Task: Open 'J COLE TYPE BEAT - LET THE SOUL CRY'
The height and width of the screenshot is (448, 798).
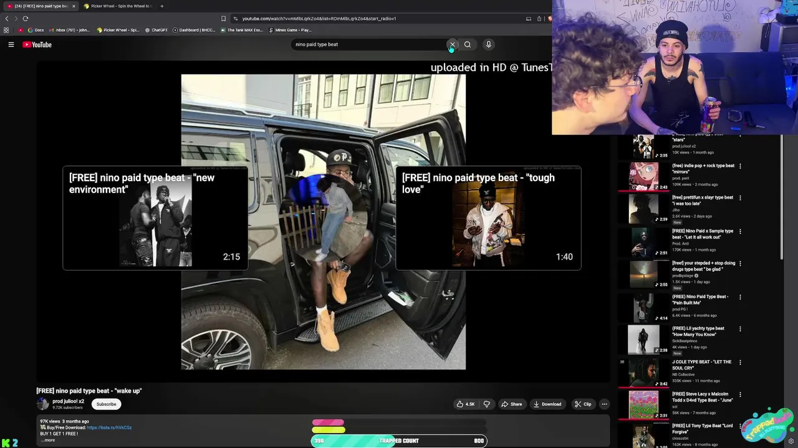Action: (701, 365)
